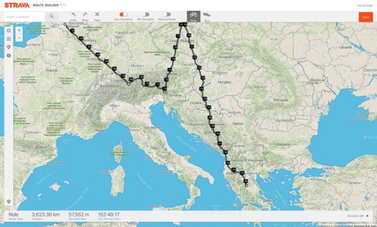Focus the 'Enter a location' search field

(25, 17)
